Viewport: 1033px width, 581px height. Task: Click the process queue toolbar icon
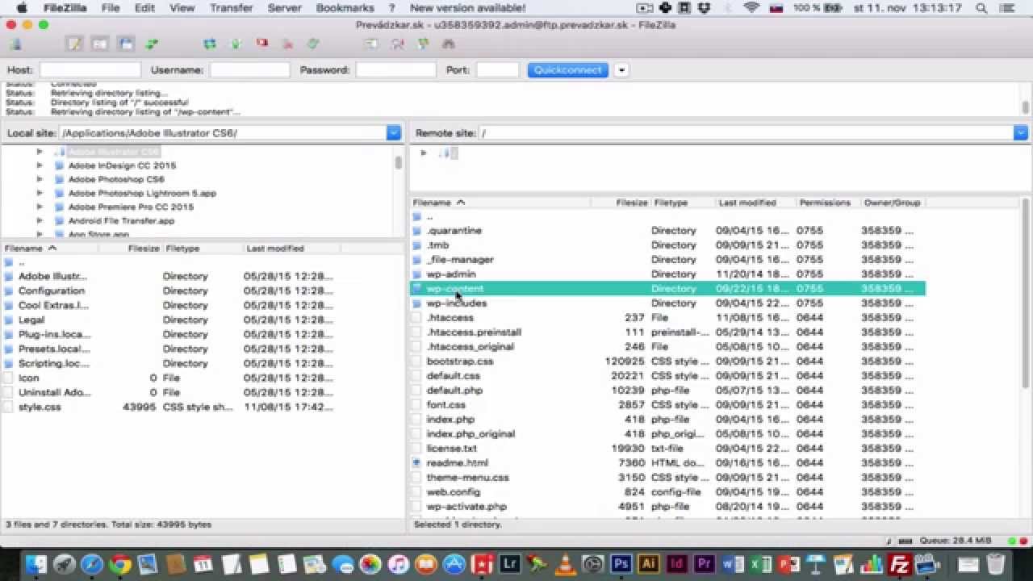point(236,44)
